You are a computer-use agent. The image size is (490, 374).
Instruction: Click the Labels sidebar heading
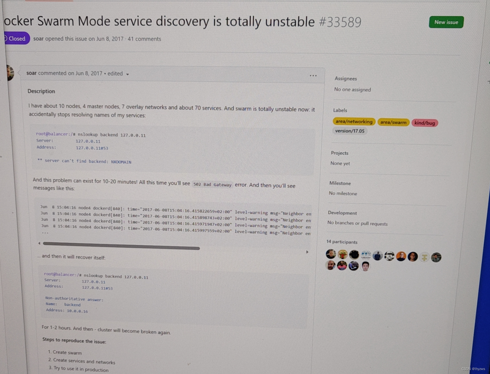340,110
